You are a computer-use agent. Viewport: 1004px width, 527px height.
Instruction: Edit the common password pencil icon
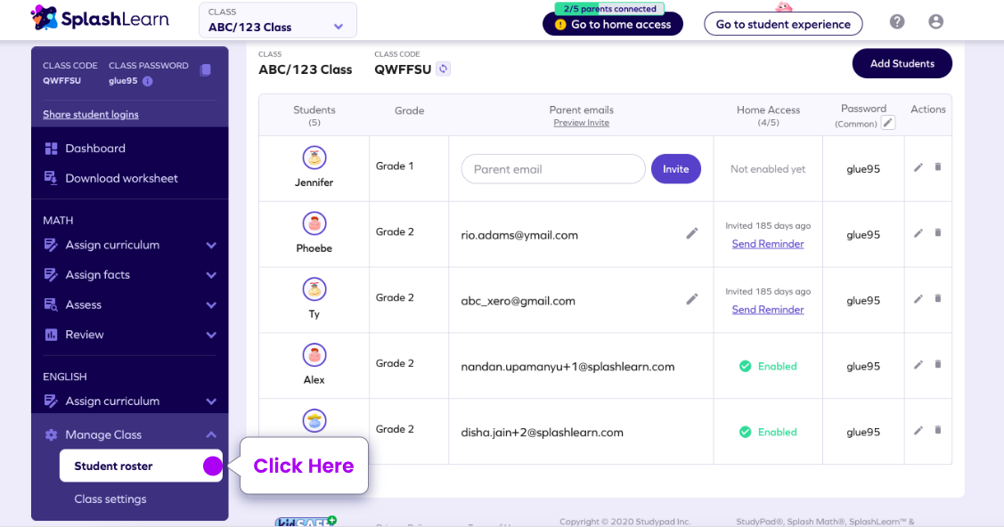887,123
